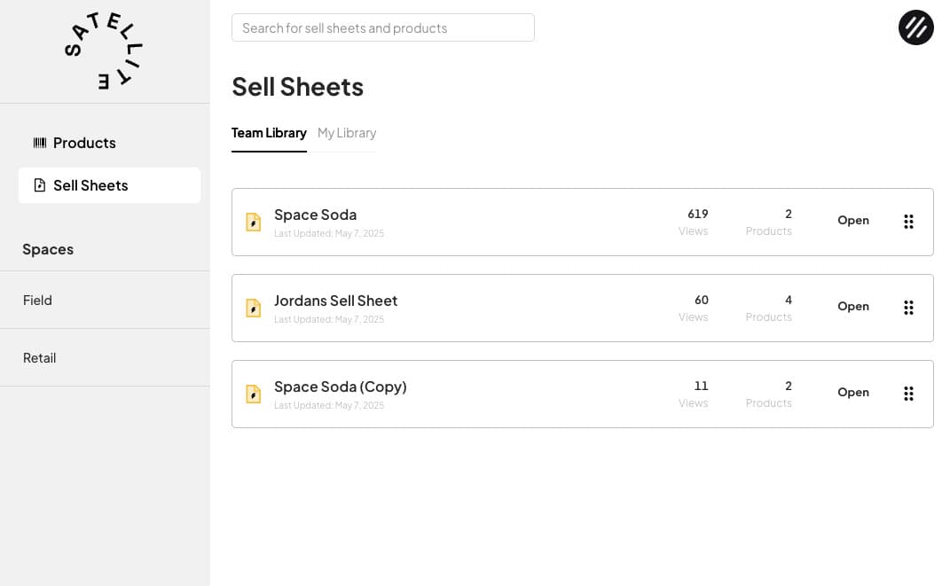
Task: Click the Space Soda (Copy) file icon
Action: pos(254,395)
